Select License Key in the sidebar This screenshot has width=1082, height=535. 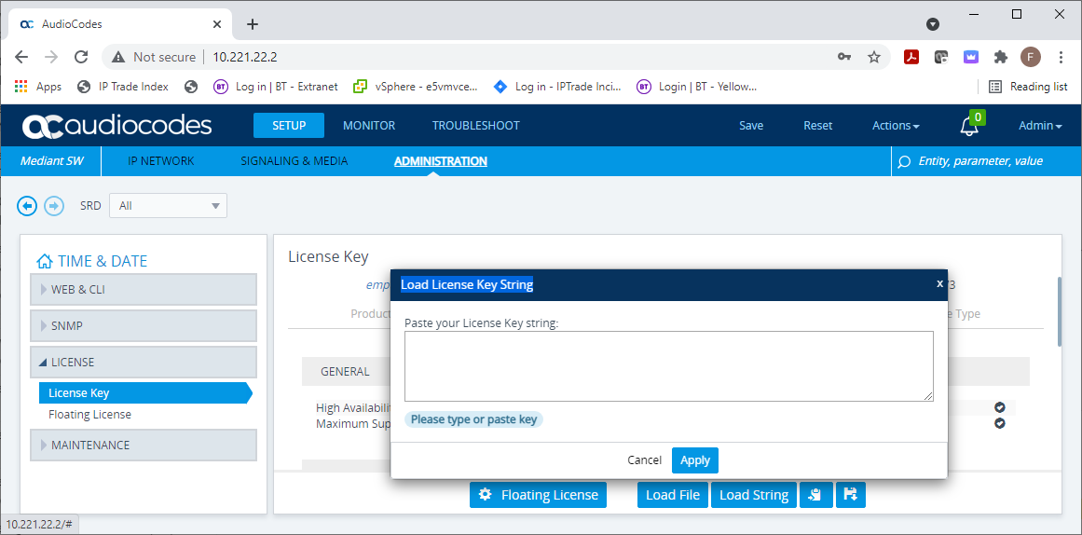(x=145, y=393)
